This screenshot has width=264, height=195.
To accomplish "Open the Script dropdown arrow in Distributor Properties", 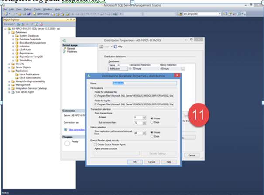I will point(111,47).
